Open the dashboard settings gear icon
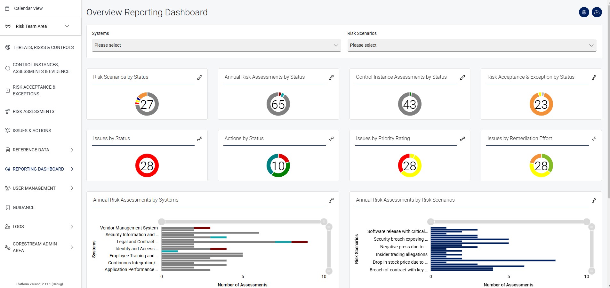610x288 pixels. tap(584, 12)
